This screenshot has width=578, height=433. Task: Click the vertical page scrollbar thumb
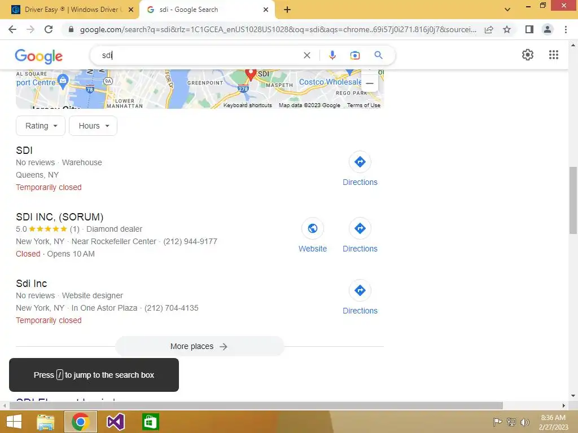tap(573, 200)
